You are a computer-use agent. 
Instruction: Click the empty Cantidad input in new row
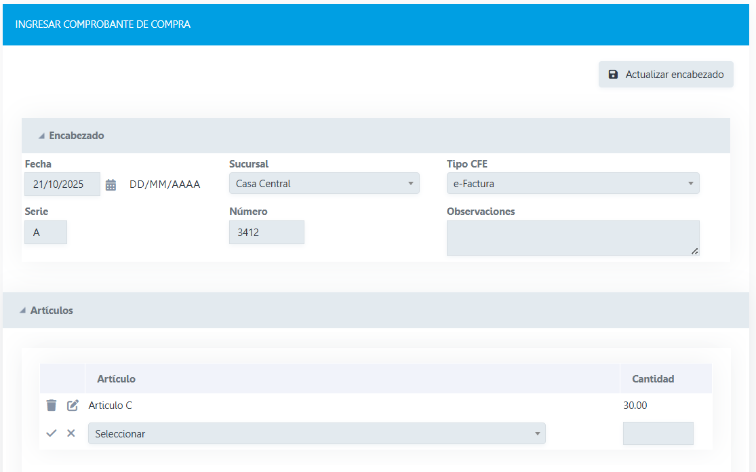pos(658,433)
